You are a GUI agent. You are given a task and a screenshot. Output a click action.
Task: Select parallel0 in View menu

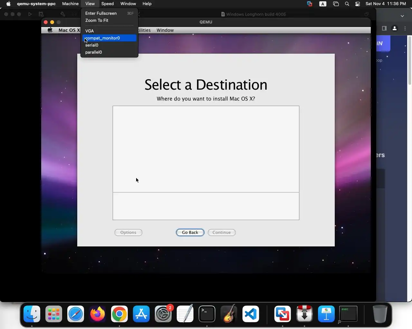(109, 52)
